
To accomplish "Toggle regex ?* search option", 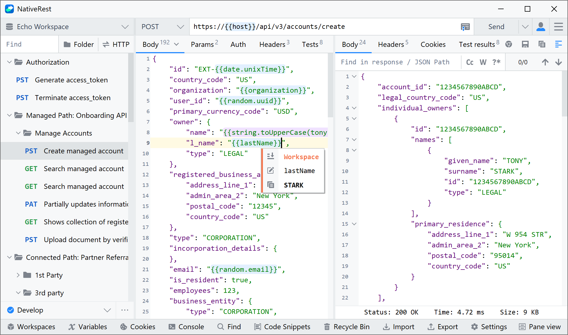I will tap(496, 62).
